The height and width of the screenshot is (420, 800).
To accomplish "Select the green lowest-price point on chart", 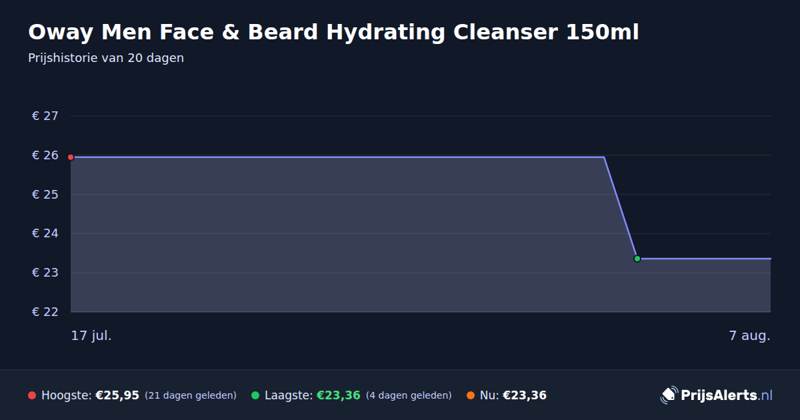I will pos(637,259).
